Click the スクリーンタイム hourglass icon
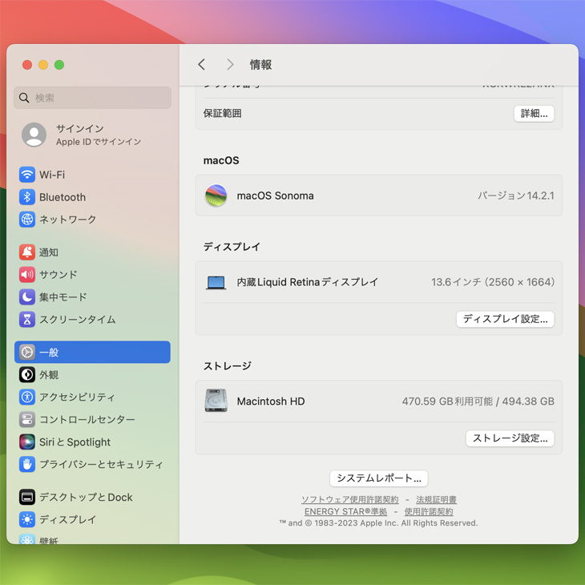This screenshot has width=585, height=585. click(x=27, y=320)
